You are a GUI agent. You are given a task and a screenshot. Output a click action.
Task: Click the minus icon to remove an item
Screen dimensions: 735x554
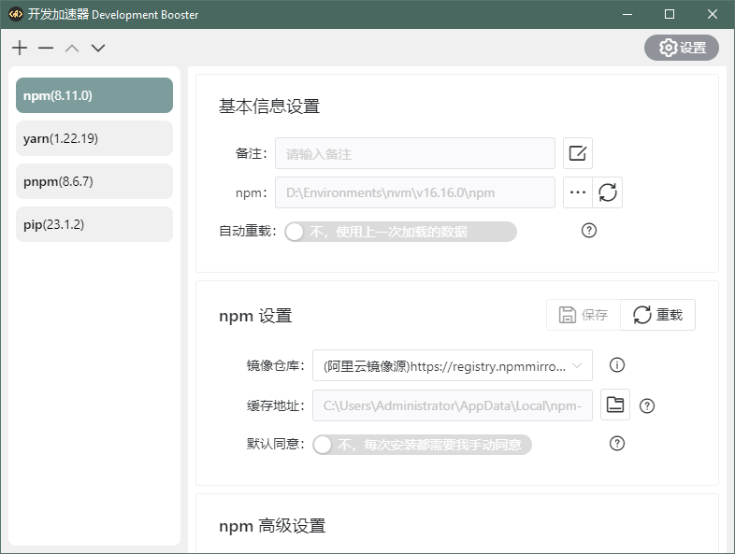(x=46, y=48)
